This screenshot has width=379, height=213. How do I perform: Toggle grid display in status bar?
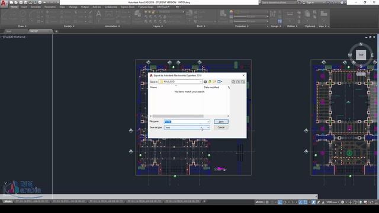pyautogui.click(x=267, y=202)
